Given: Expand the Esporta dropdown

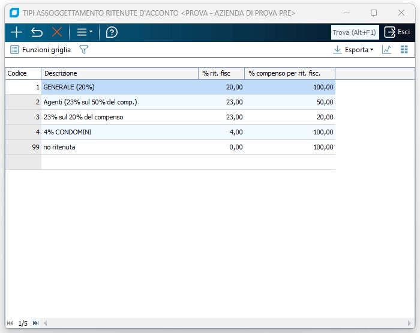Looking at the screenshot, I should [354, 50].
